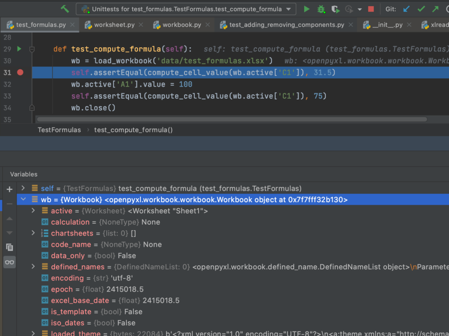The height and width of the screenshot is (336, 449).
Task: Toggle breakpoint on line 31
Action: click(20, 72)
